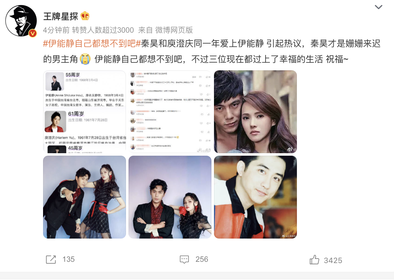Screen dimensions: 394x280
Task: Click the crown membership icon
Action: (x=85, y=16)
